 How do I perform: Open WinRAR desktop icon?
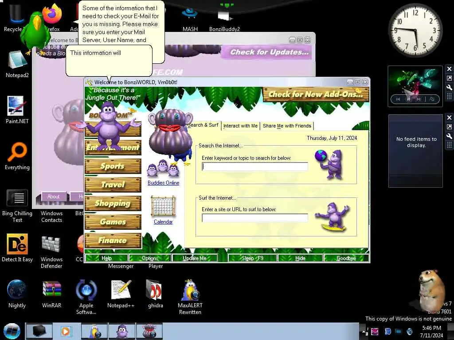pos(51,294)
